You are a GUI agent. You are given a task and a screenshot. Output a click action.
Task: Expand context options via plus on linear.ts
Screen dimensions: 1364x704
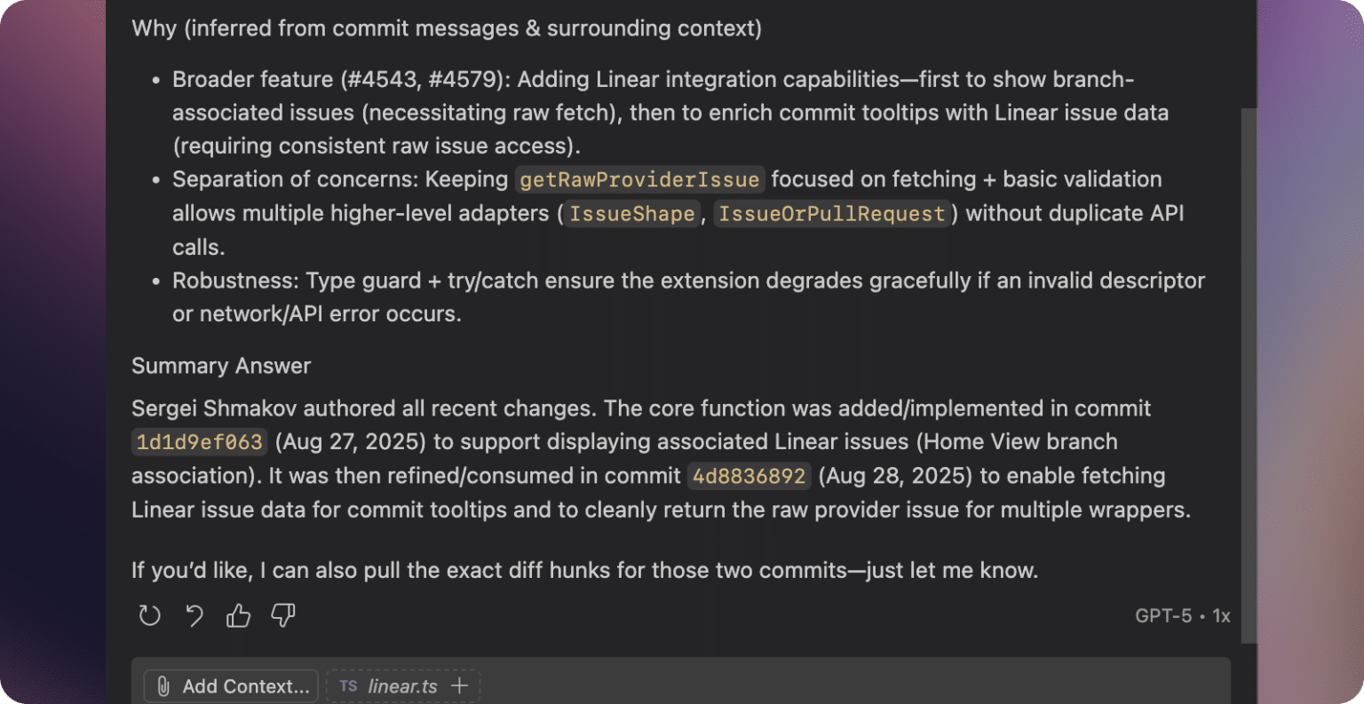click(460, 685)
